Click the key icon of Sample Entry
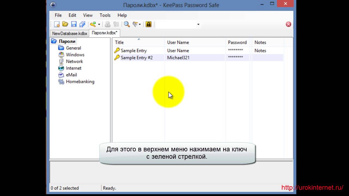 point(117,50)
